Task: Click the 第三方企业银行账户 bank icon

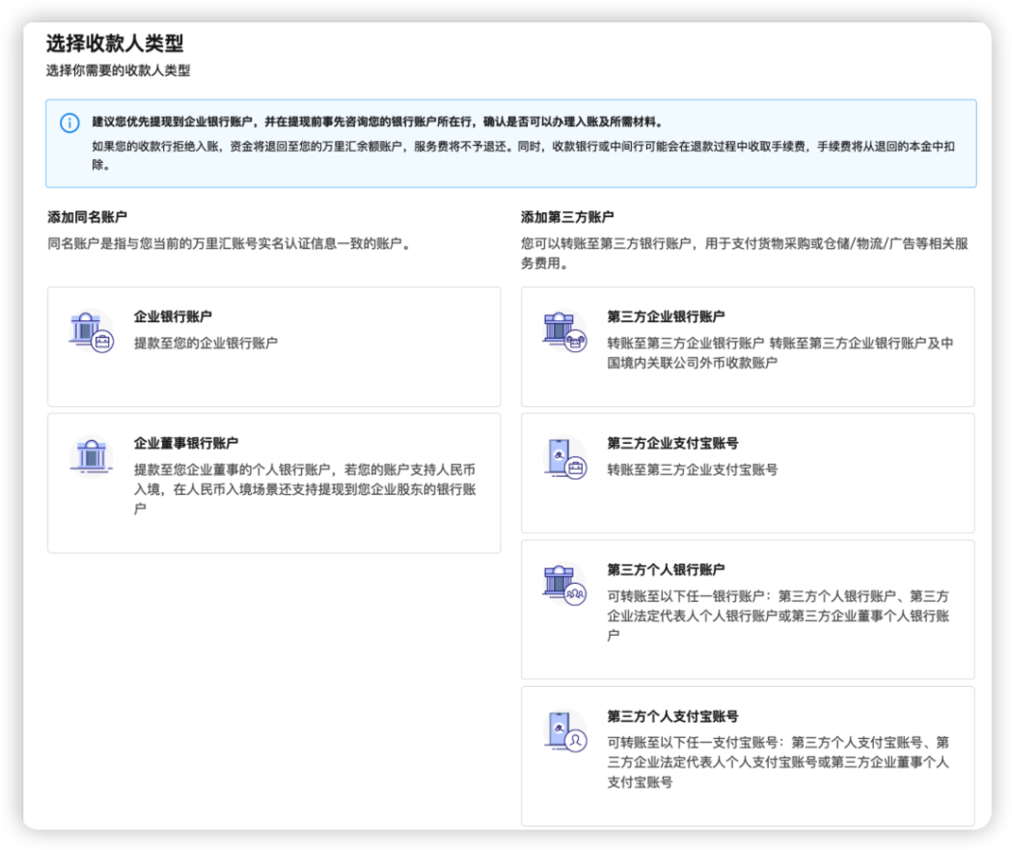Action: (x=564, y=331)
